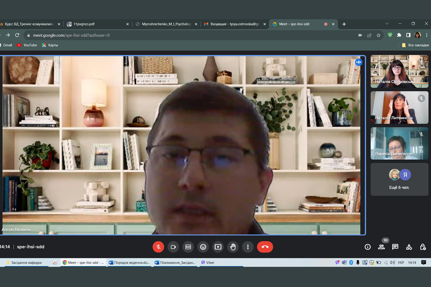Open Viber from the Windows taskbar
431x287 pixels.
[x=208, y=263]
